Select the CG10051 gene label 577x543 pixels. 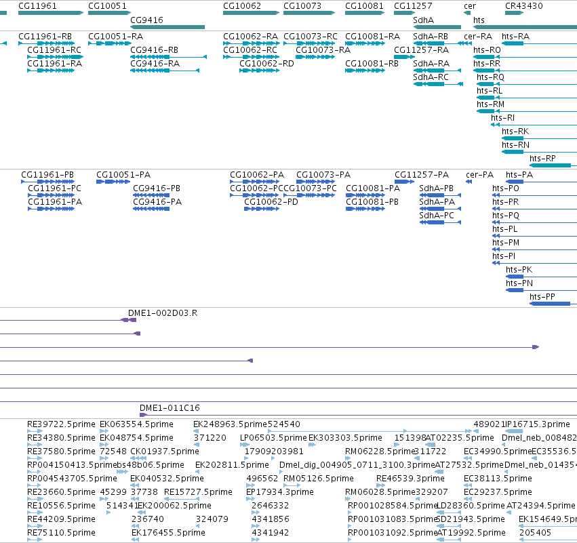pos(107,6)
